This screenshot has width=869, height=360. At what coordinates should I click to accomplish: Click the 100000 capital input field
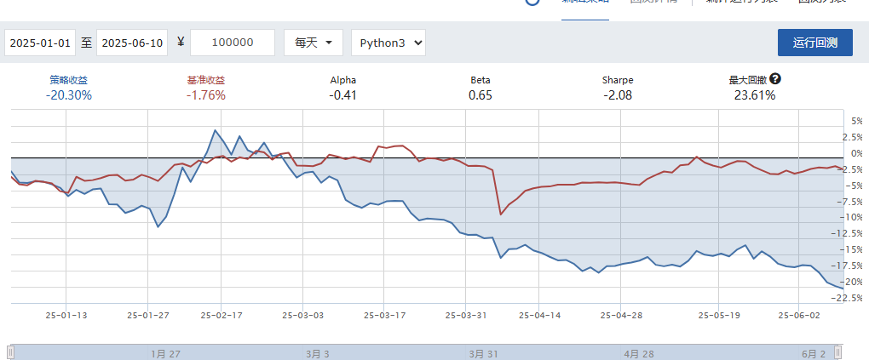[232, 43]
